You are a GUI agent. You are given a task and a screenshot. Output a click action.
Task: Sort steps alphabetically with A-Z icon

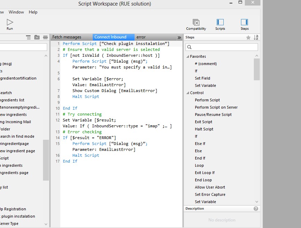click(256, 37)
